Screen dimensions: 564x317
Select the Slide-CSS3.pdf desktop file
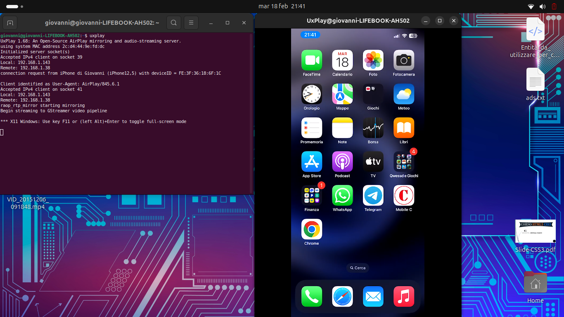[536, 236]
